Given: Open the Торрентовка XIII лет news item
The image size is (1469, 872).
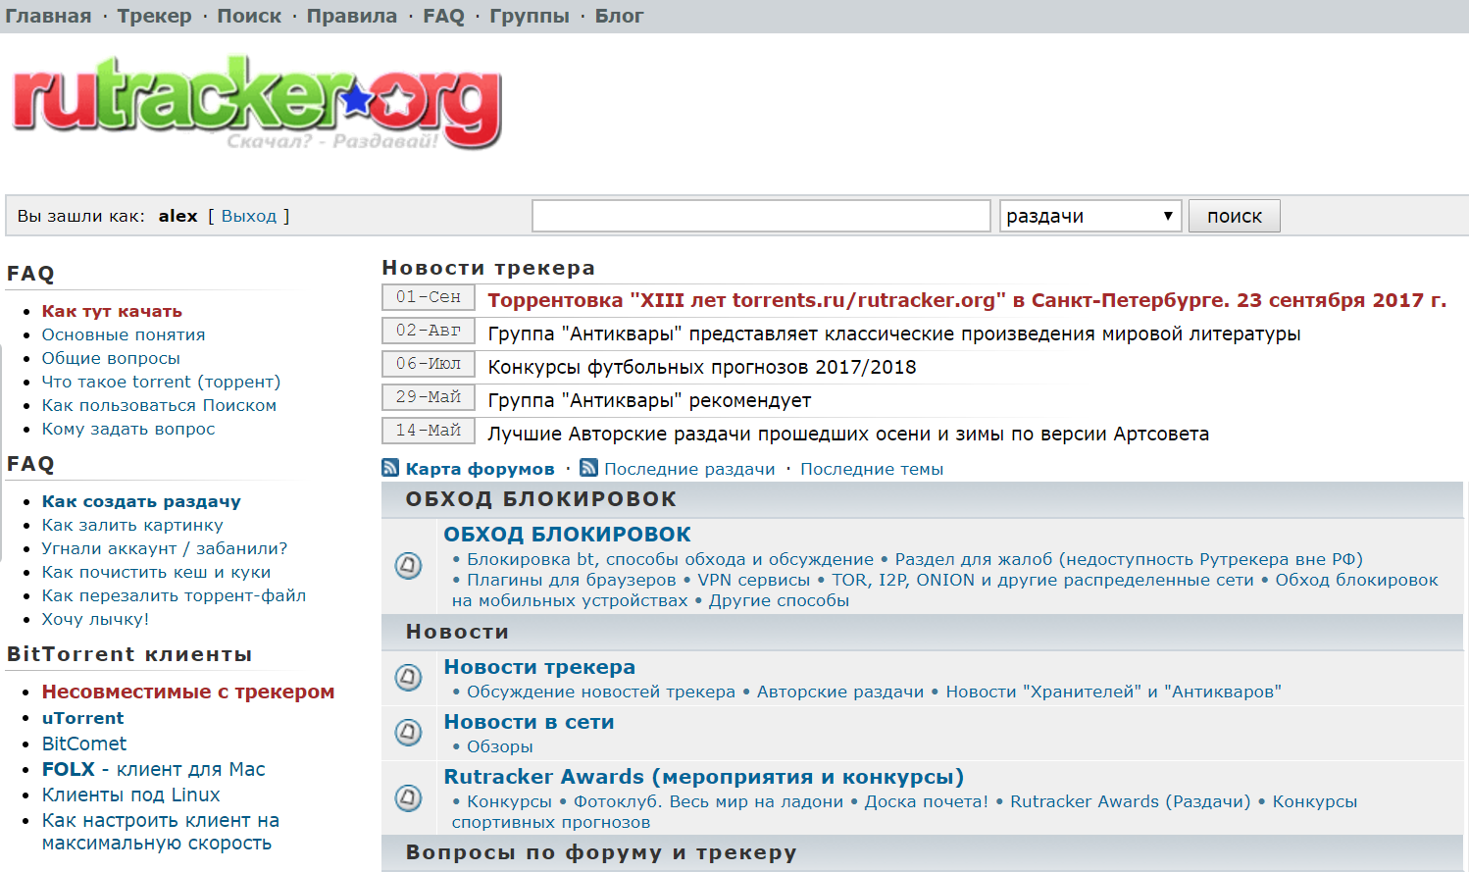Looking at the screenshot, I should (x=967, y=300).
